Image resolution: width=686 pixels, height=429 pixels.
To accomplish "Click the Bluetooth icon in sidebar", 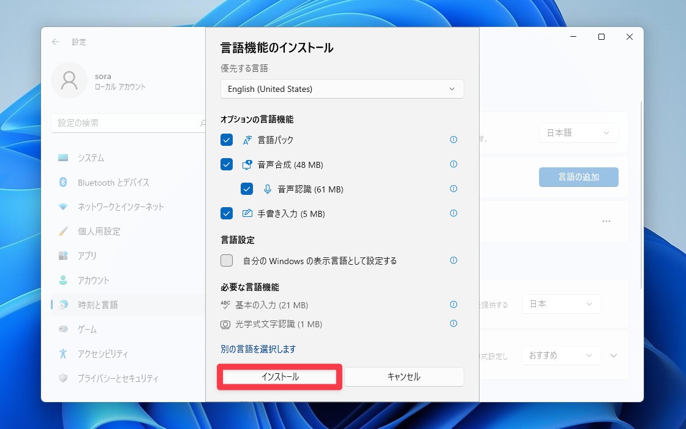I will click(x=63, y=182).
